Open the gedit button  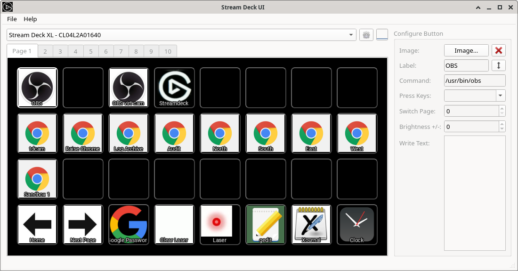tap(266, 224)
